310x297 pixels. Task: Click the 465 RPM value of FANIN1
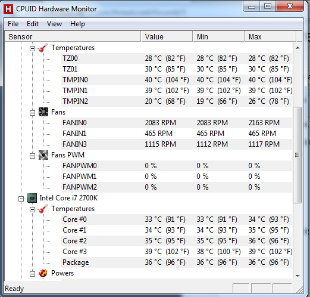158,134
